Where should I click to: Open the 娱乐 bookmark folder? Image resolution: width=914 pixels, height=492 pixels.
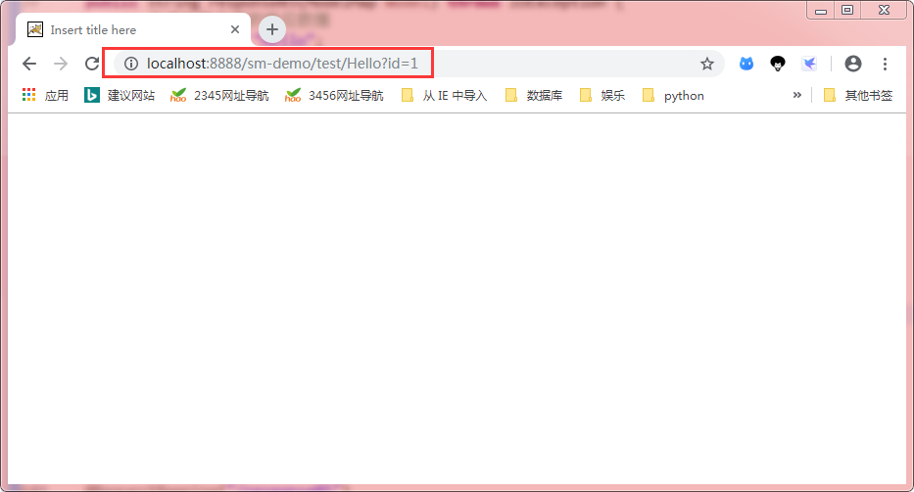[601, 96]
